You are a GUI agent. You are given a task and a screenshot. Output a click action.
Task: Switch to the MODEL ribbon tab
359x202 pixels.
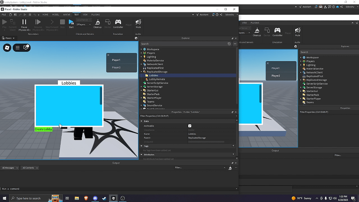pyautogui.click(x=56, y=15)
